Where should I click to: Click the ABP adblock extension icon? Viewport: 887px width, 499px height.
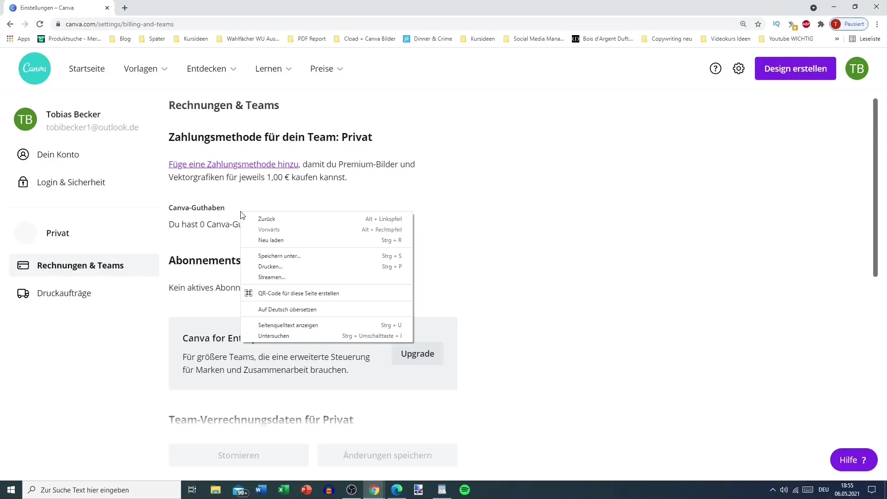(806, 24)
